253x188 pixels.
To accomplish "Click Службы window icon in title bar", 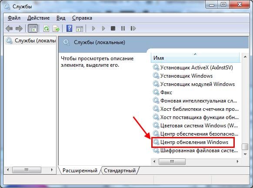I will tap(7, 7).
